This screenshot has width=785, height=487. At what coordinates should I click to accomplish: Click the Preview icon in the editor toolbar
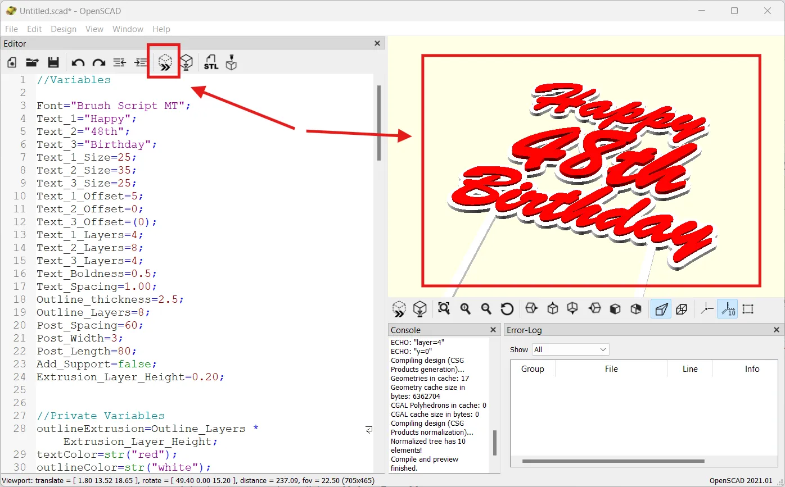(x=164, y=62)
